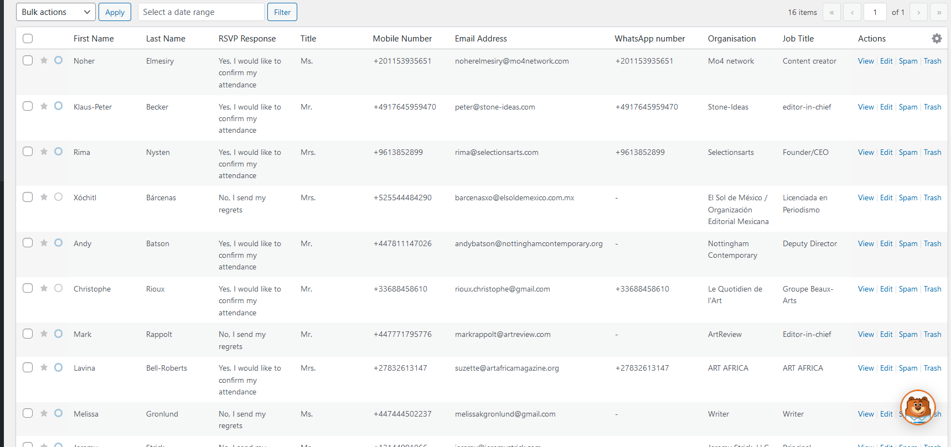
Task: Check the box for Klaus-Peter Becker
Action: click(28, 106)
